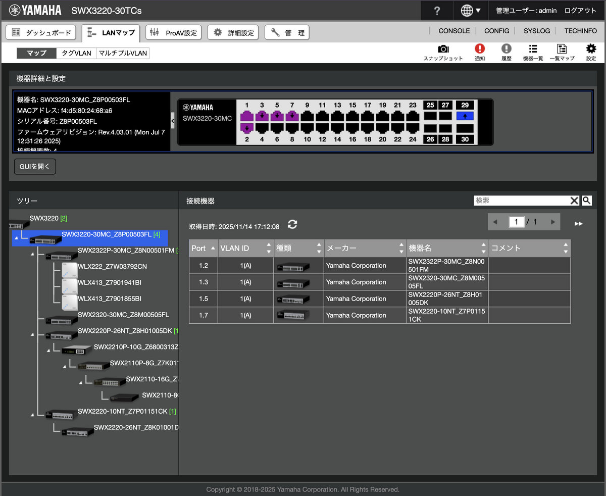This screenshot has width=606, height=496.
Task: Collapse the SWX2220P-26NT tree node
Action: (x=32, y=334)
